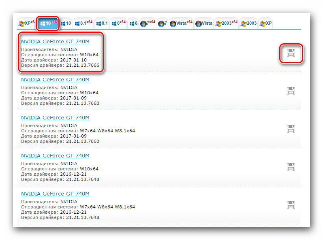Click the floppy icon for W10x64 driver dated 2016-12-21
This screenshot has height=240, width=323.
point(291,167)
